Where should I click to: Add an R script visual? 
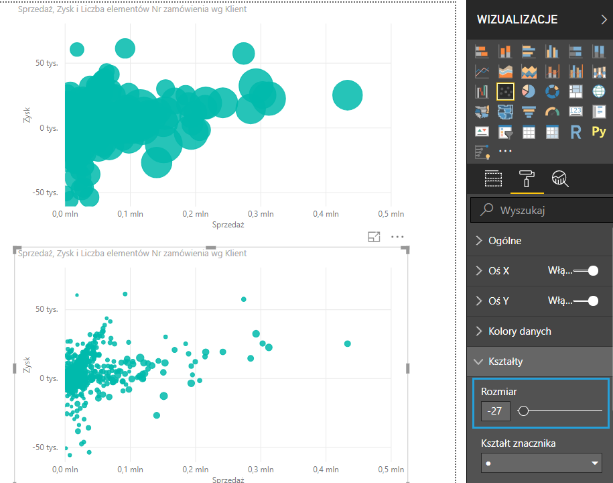pos(575,131)
